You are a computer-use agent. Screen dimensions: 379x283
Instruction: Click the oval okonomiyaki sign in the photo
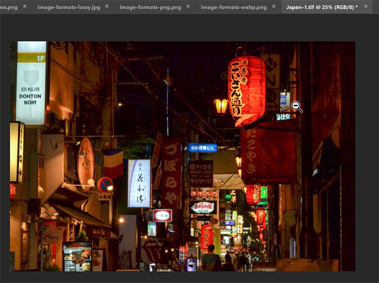pos(203,207)
